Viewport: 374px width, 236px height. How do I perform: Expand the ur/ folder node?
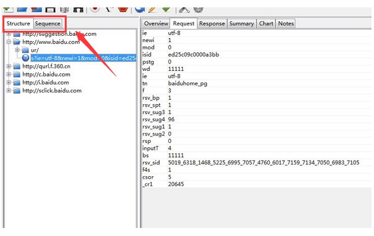pos(17,50)
